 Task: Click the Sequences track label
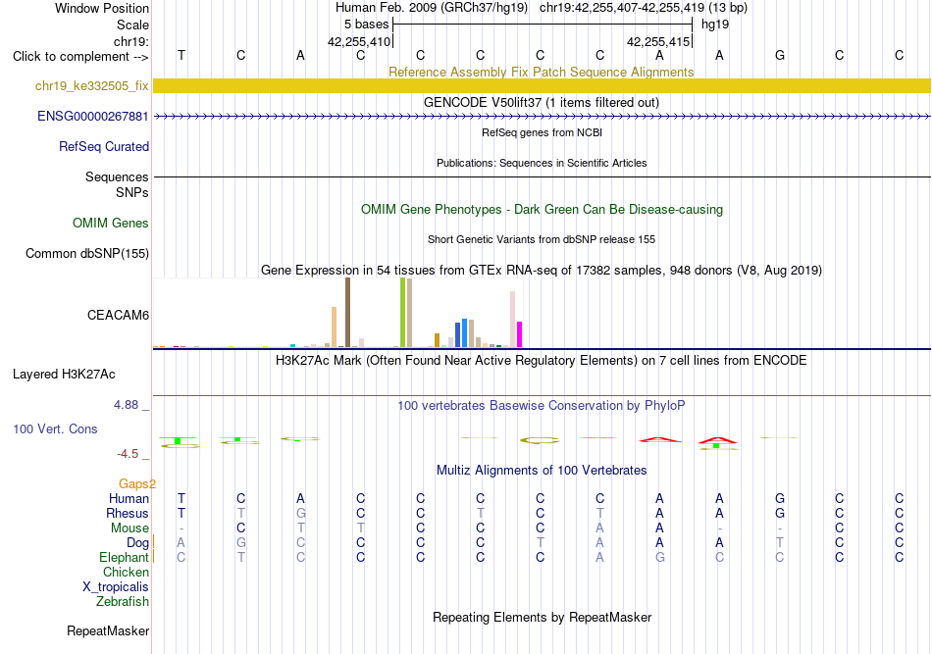point(117,177)
